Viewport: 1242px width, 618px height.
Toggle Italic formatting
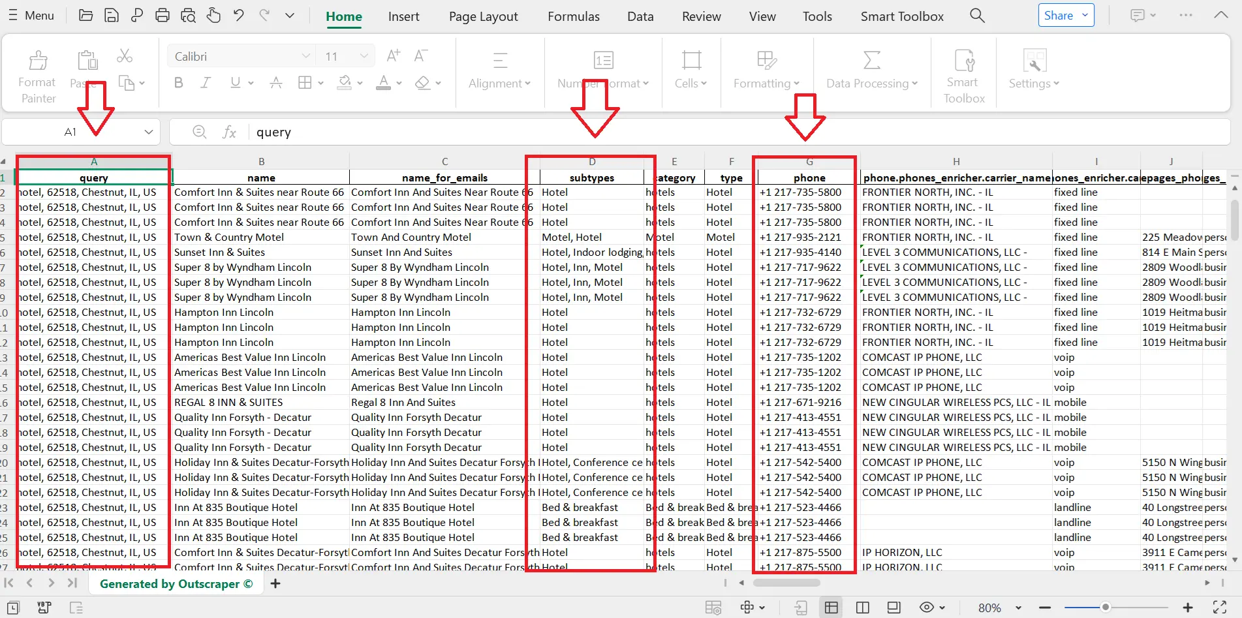click(x=206, y=83)
